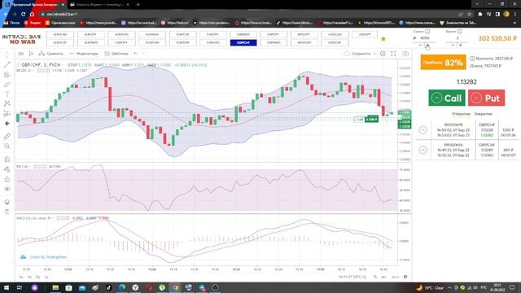This screenshot has width=521, height=293.
Task: Open the object tree layers icon
Action: coord(7,202)
